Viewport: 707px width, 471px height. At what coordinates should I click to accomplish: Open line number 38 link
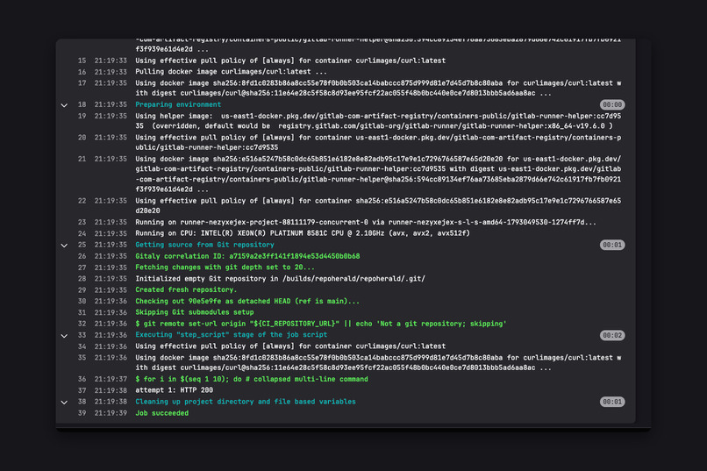click(x=82, y=402)
